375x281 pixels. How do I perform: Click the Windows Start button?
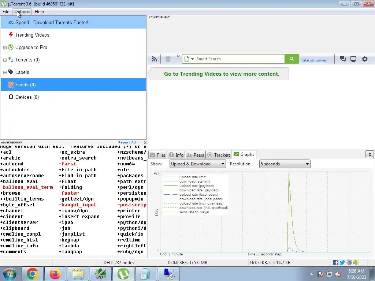pos(10,274)
